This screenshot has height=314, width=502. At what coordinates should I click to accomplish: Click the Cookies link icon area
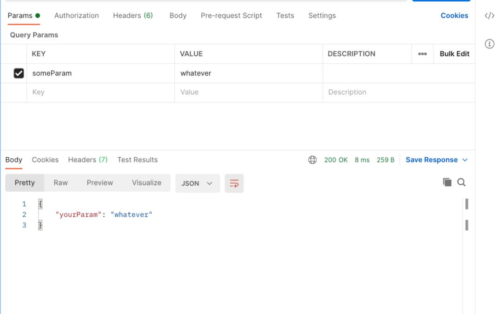(454, 15)
